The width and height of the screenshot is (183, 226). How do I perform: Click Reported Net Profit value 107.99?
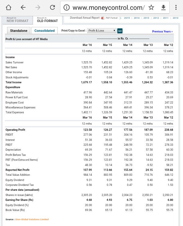point(88,170)
